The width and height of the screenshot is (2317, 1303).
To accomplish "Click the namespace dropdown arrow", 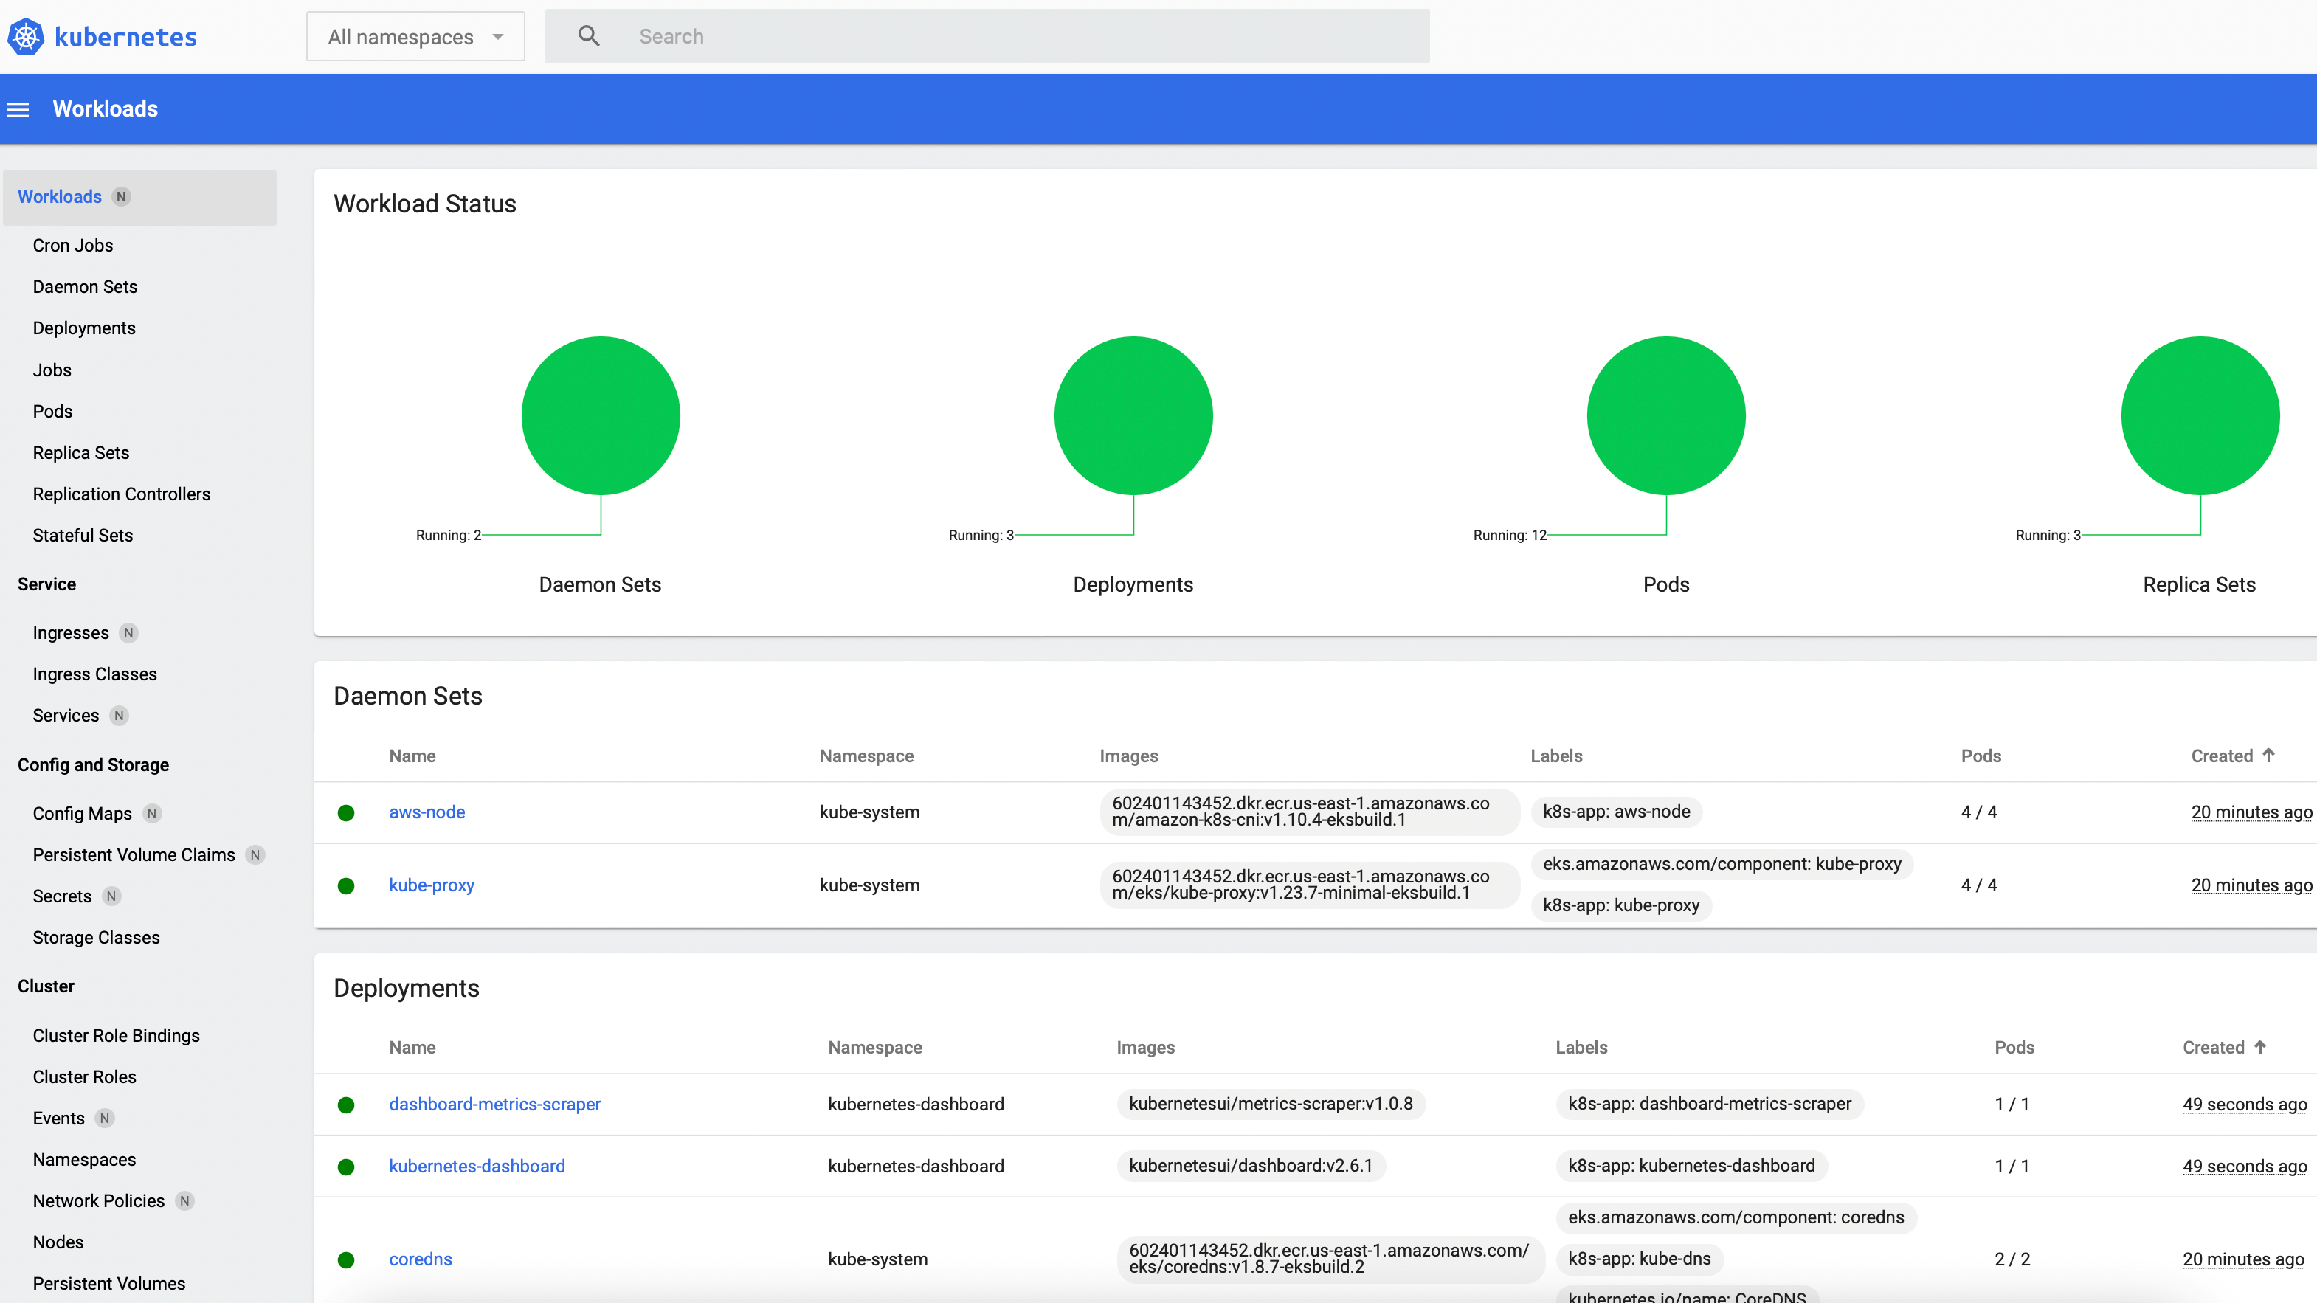I will point(498,37).
